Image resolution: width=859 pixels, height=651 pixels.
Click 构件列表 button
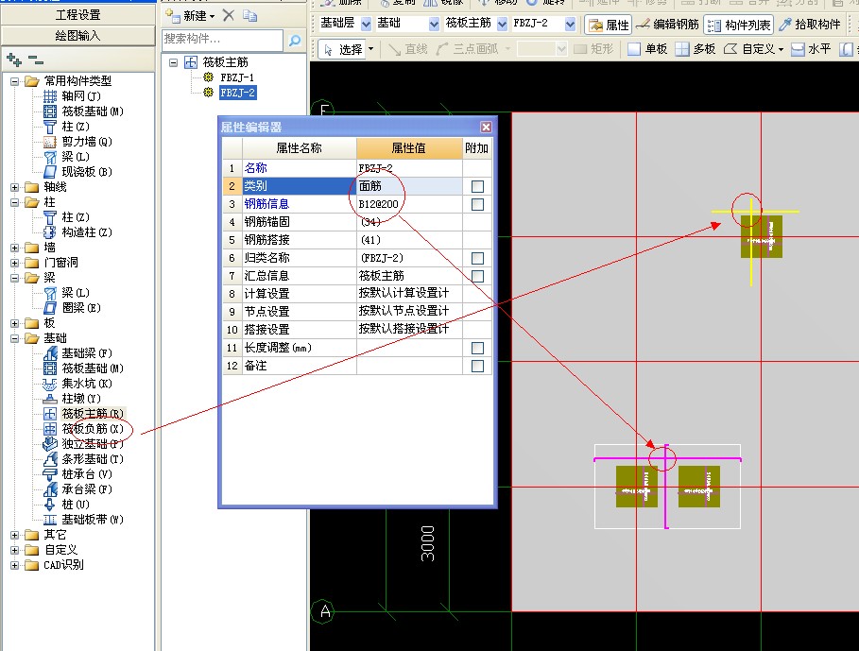pos(738,25)
